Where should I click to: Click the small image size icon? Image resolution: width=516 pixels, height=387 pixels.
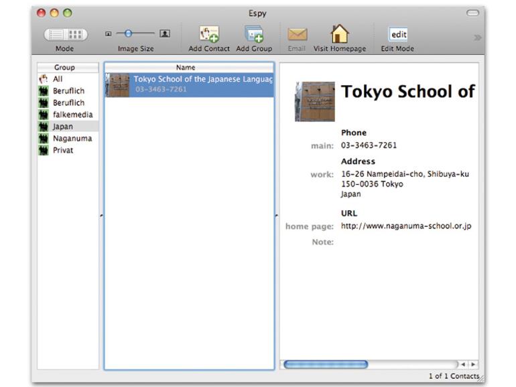click(109, 33)
